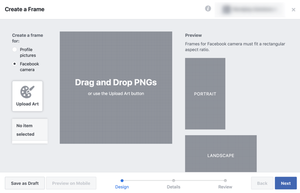Viewport: 300px width, 193px height.
Task: Click the 'Create a frame for:' label
Action: pos(27,38)
